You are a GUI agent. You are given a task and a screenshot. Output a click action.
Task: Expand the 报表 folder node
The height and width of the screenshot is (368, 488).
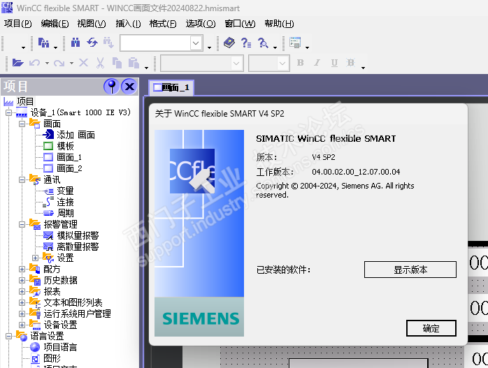tap(22, 292)
